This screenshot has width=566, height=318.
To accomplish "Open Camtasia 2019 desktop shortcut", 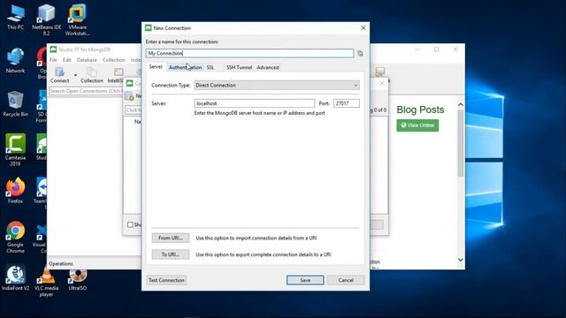I will 15,149.
